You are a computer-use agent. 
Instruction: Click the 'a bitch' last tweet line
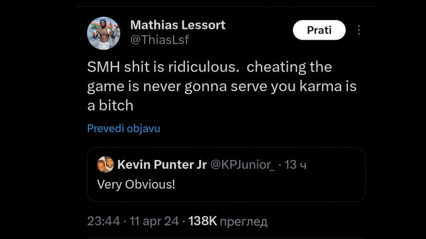click(x=110, y=105)
